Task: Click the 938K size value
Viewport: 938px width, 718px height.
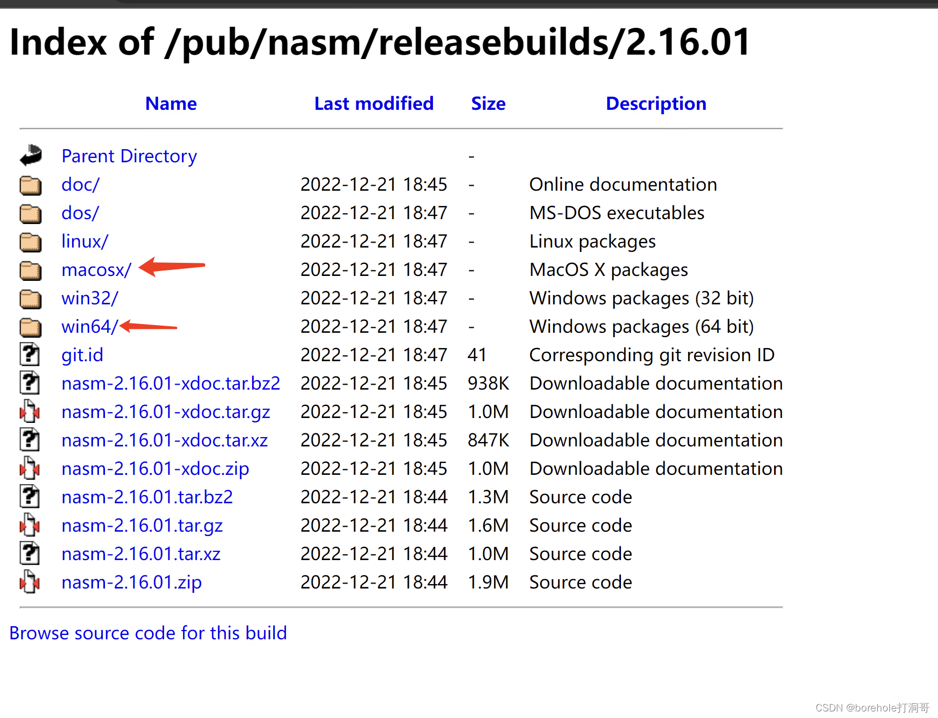Action: point(488,384)
